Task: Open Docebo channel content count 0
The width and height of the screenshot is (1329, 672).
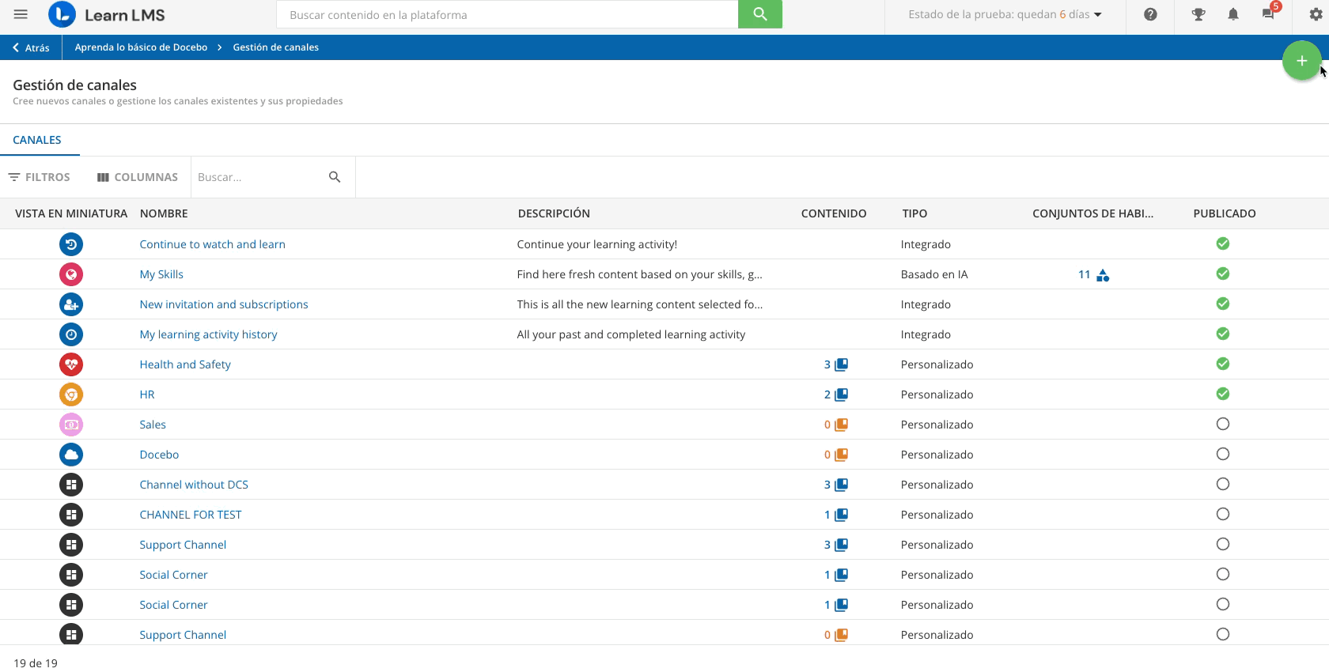Action: coord(835,455)
